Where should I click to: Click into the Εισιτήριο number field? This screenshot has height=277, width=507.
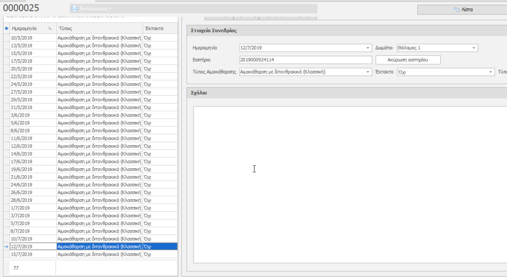point(304,60)
